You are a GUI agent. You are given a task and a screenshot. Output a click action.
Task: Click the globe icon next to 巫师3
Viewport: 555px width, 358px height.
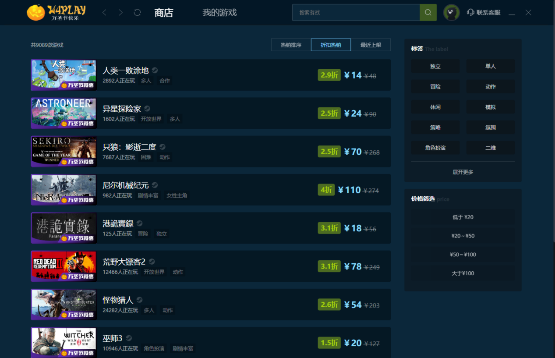pos(128,337)
